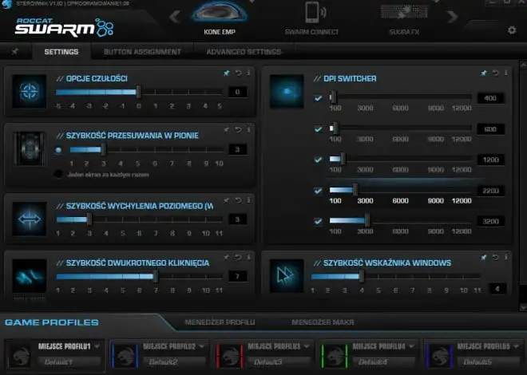Show info for Opcje Czułości
This screenshot has width=527, height=375.
(x=248, y=73)
